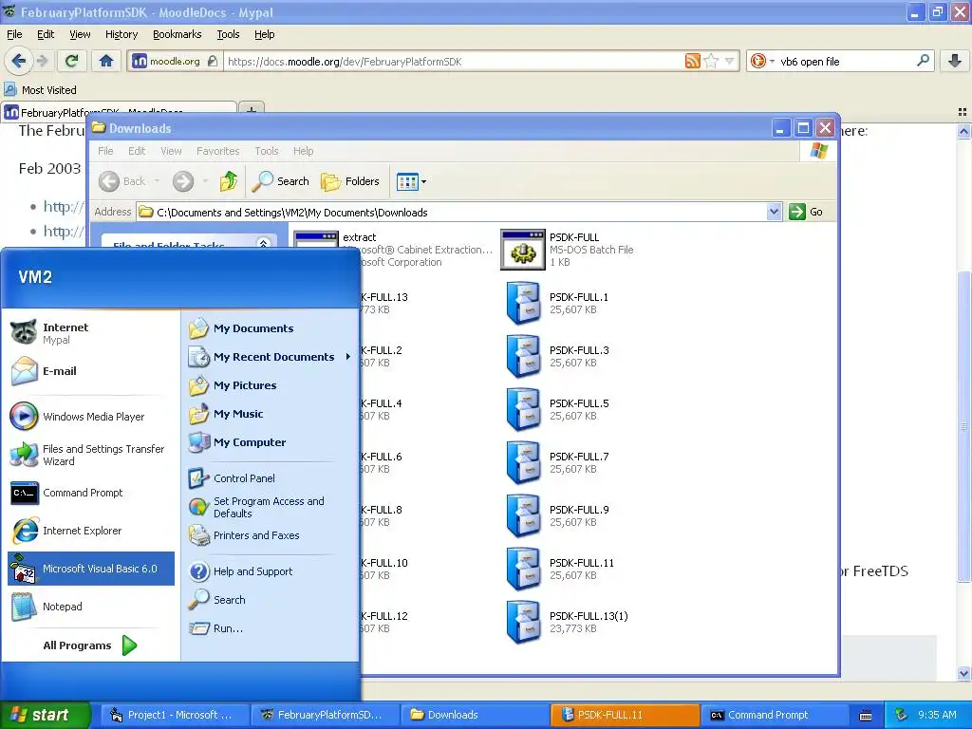
Task: Select PSDK-FULL MS-DOS Batch File
Action: tap(568, 250)
